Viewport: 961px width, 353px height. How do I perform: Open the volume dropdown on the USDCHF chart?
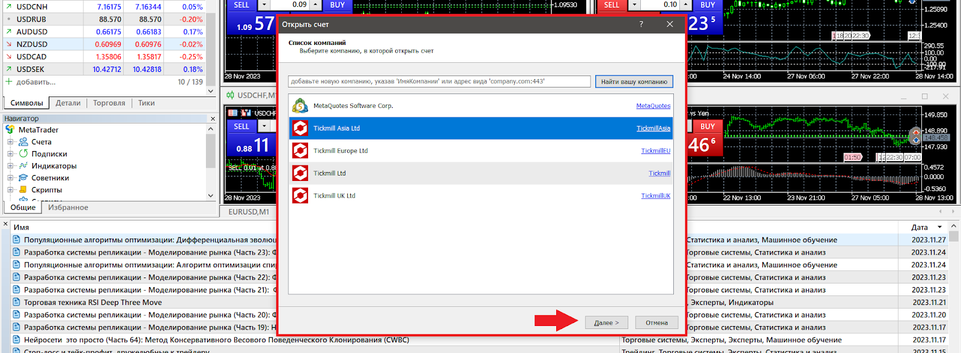[x=264, y=126]
